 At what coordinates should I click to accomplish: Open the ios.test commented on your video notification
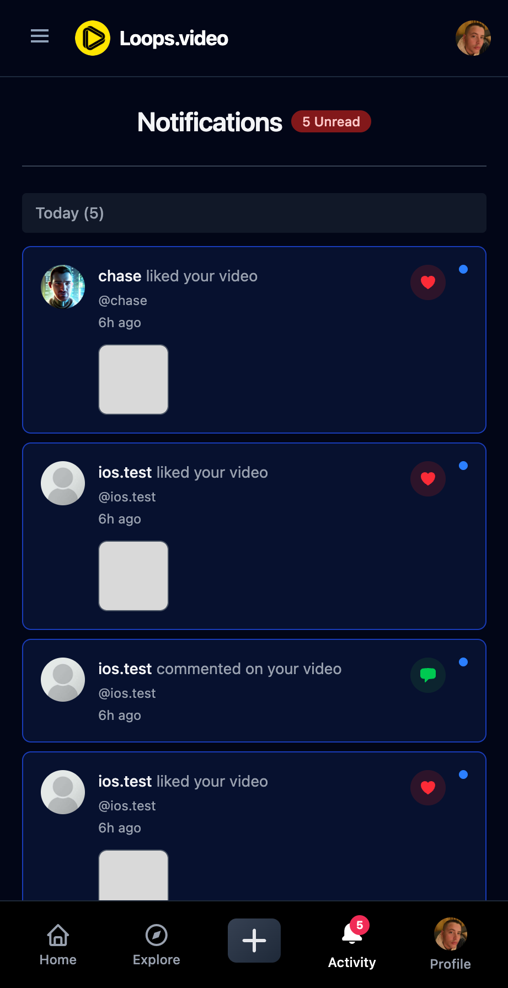pyautogui.click(x=254, y=691)
